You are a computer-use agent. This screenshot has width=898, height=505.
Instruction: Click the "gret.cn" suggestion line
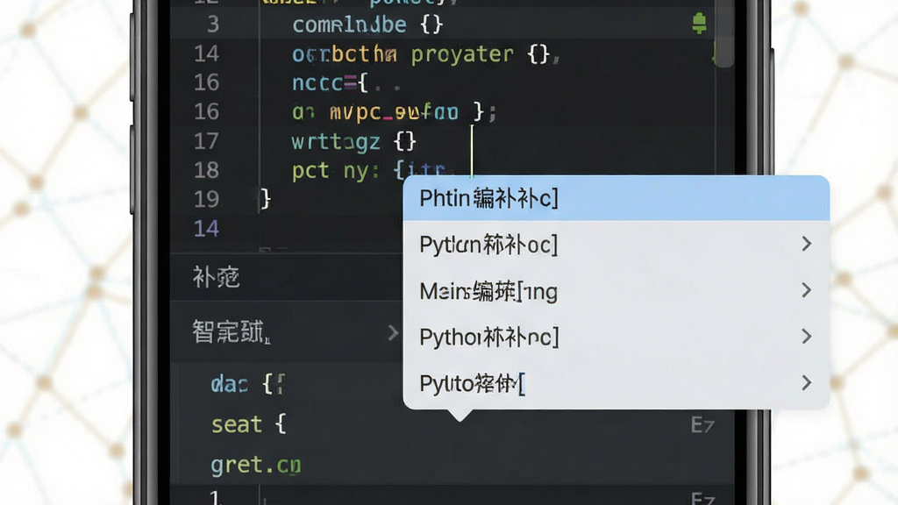(255, 465)
